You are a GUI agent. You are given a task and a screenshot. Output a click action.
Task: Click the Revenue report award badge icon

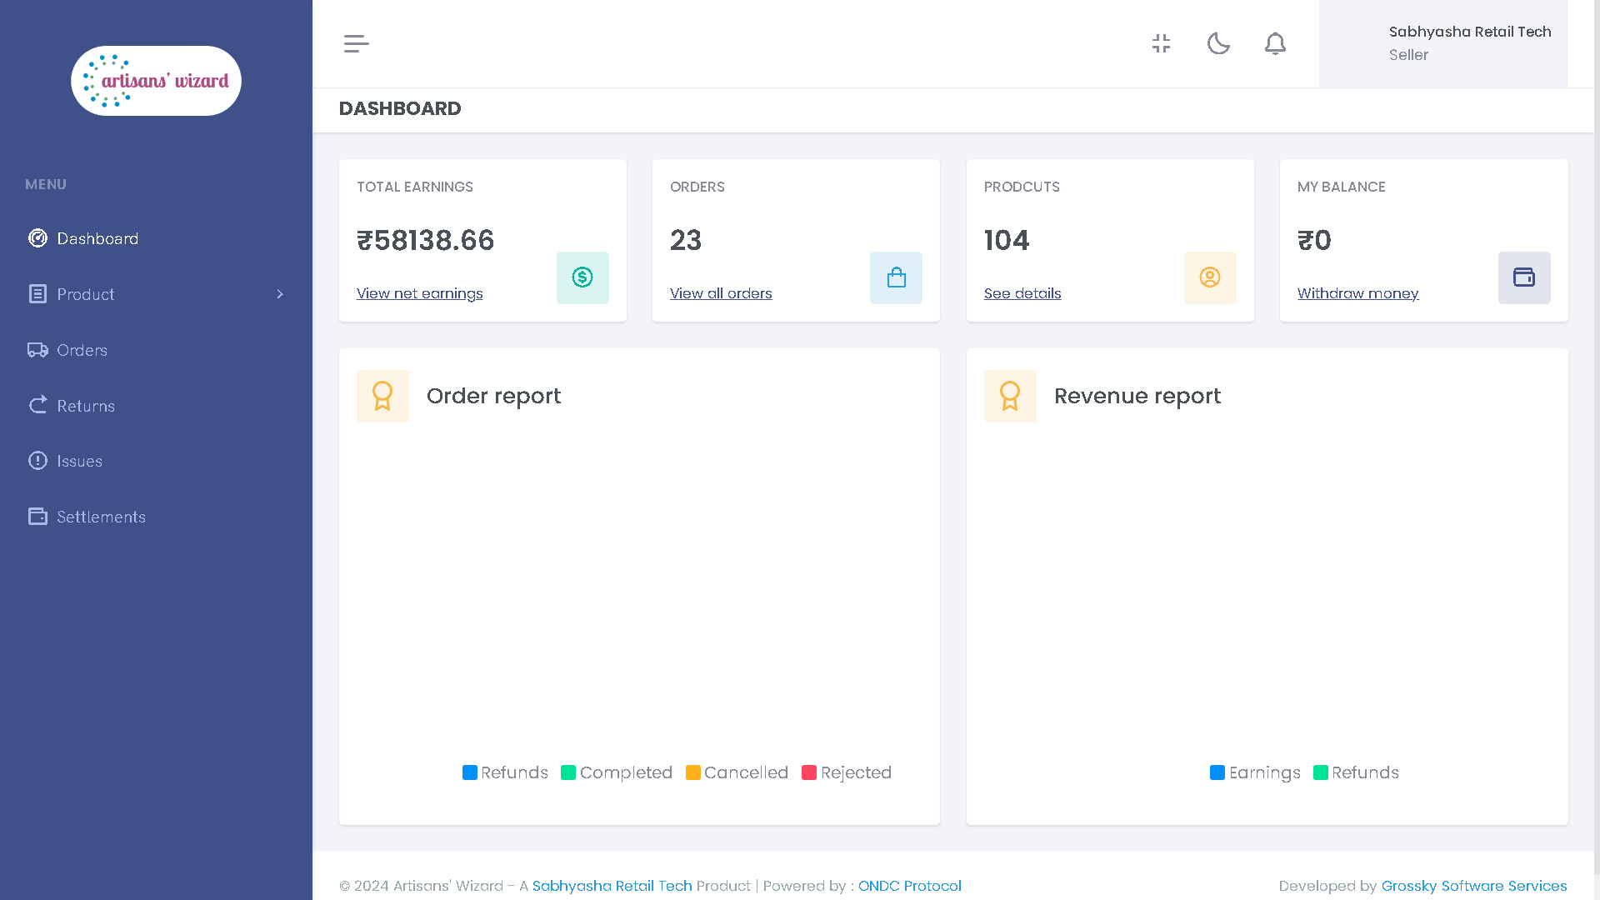1010,396
